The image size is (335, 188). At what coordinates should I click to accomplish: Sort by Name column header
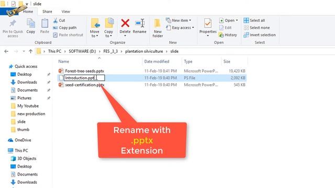tap(64, 62)
